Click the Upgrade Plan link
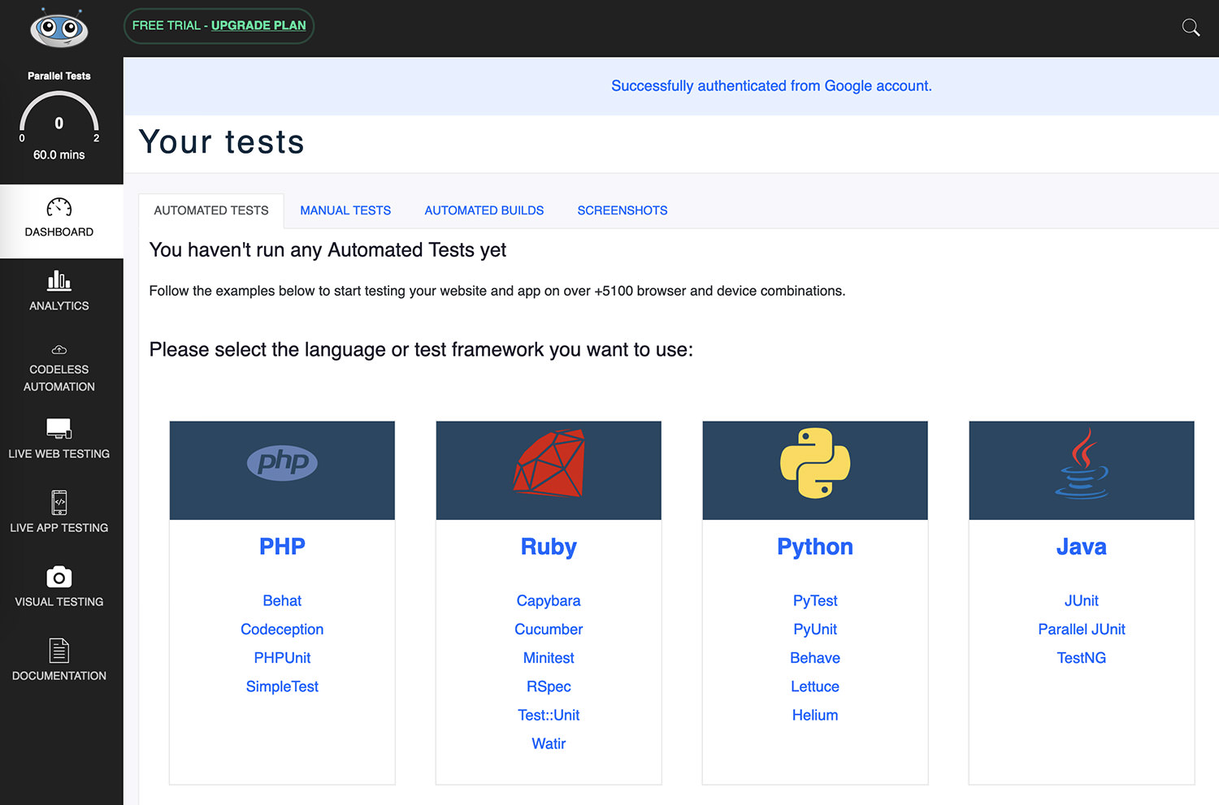1219x805 pixels. click(258, 25)
